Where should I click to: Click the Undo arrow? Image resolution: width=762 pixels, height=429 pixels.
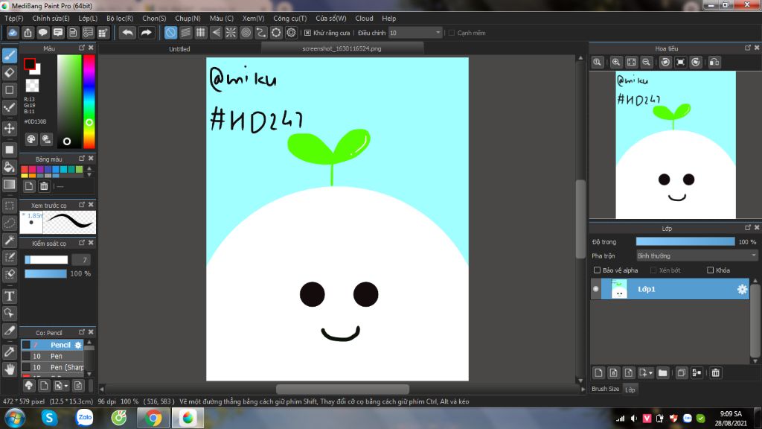(x=127, y=33)
